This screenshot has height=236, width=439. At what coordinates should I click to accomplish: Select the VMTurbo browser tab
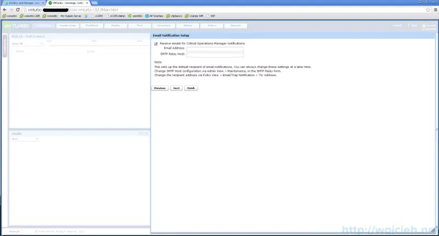tap(67, 3)
